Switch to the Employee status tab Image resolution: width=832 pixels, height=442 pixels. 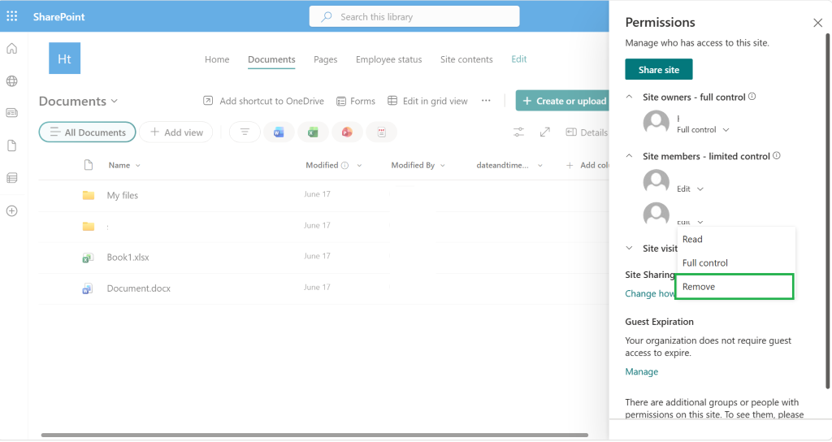pos(389,59)
